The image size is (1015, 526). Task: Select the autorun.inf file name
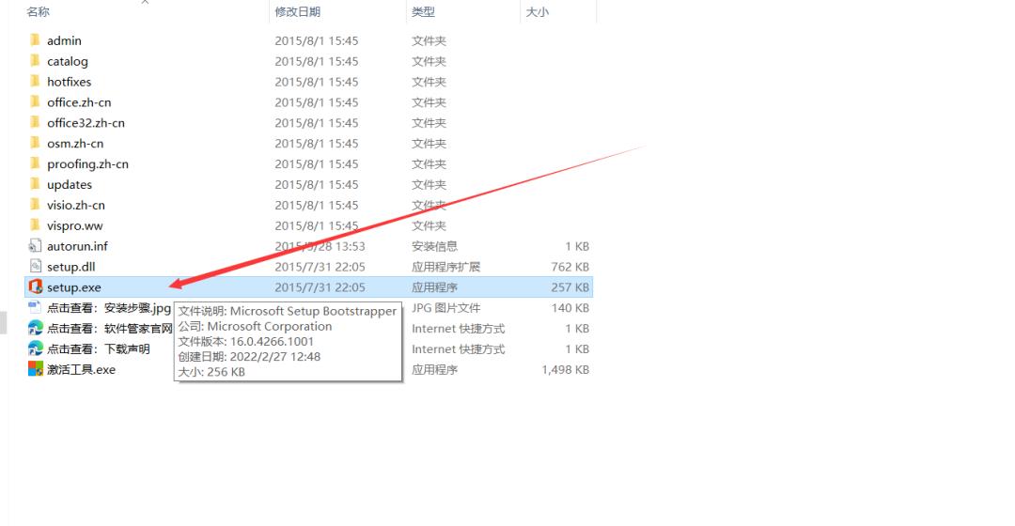coord(77,246)
